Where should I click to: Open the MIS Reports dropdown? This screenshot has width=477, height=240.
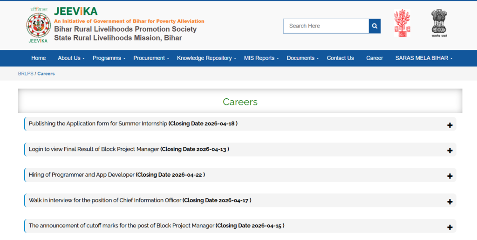tap(261, 58)
